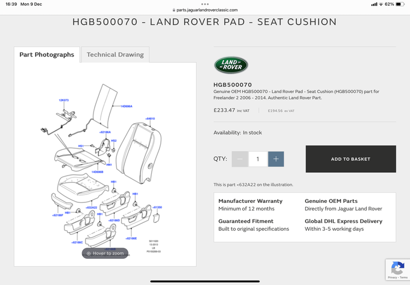Select the Part Photographs tab

coord(47,55)
